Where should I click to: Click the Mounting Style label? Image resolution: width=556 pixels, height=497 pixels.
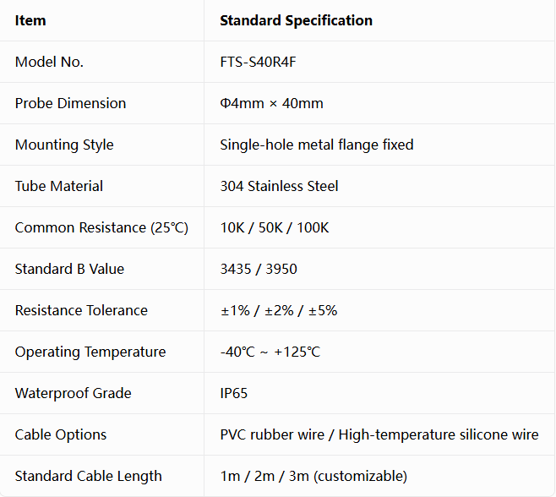[64, 145]
